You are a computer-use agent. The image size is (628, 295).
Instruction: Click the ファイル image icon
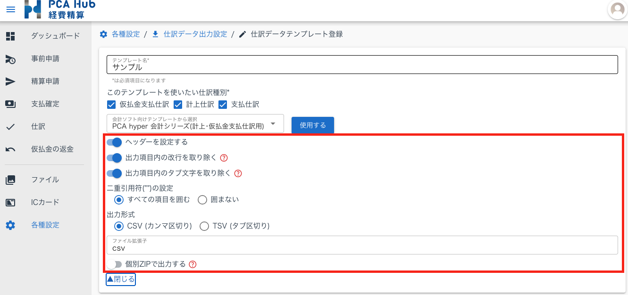[x=10, y=180]
